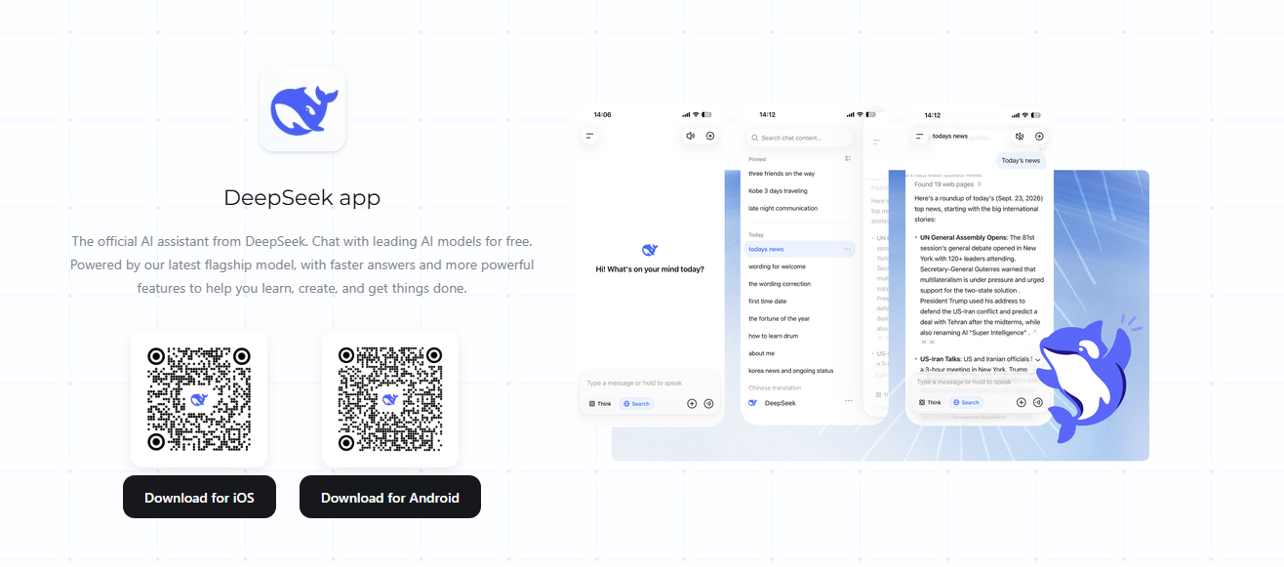The height and width of the screenshot is (567, 1284).
Task: Click scroll-down chevron in news chat
Action: click(x=1038, y=359)
